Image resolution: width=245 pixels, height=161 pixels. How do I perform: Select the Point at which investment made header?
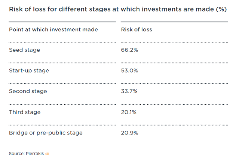(x=53, y=29)
